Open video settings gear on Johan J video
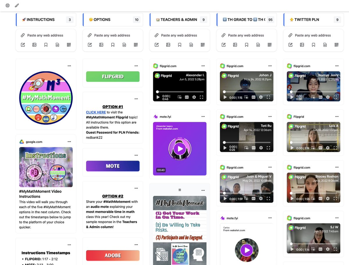 point(261,97)
